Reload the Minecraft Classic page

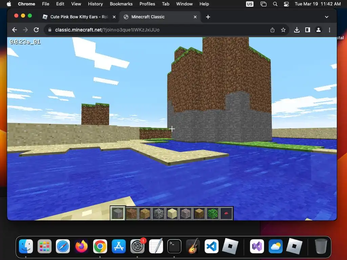[36, 30]
